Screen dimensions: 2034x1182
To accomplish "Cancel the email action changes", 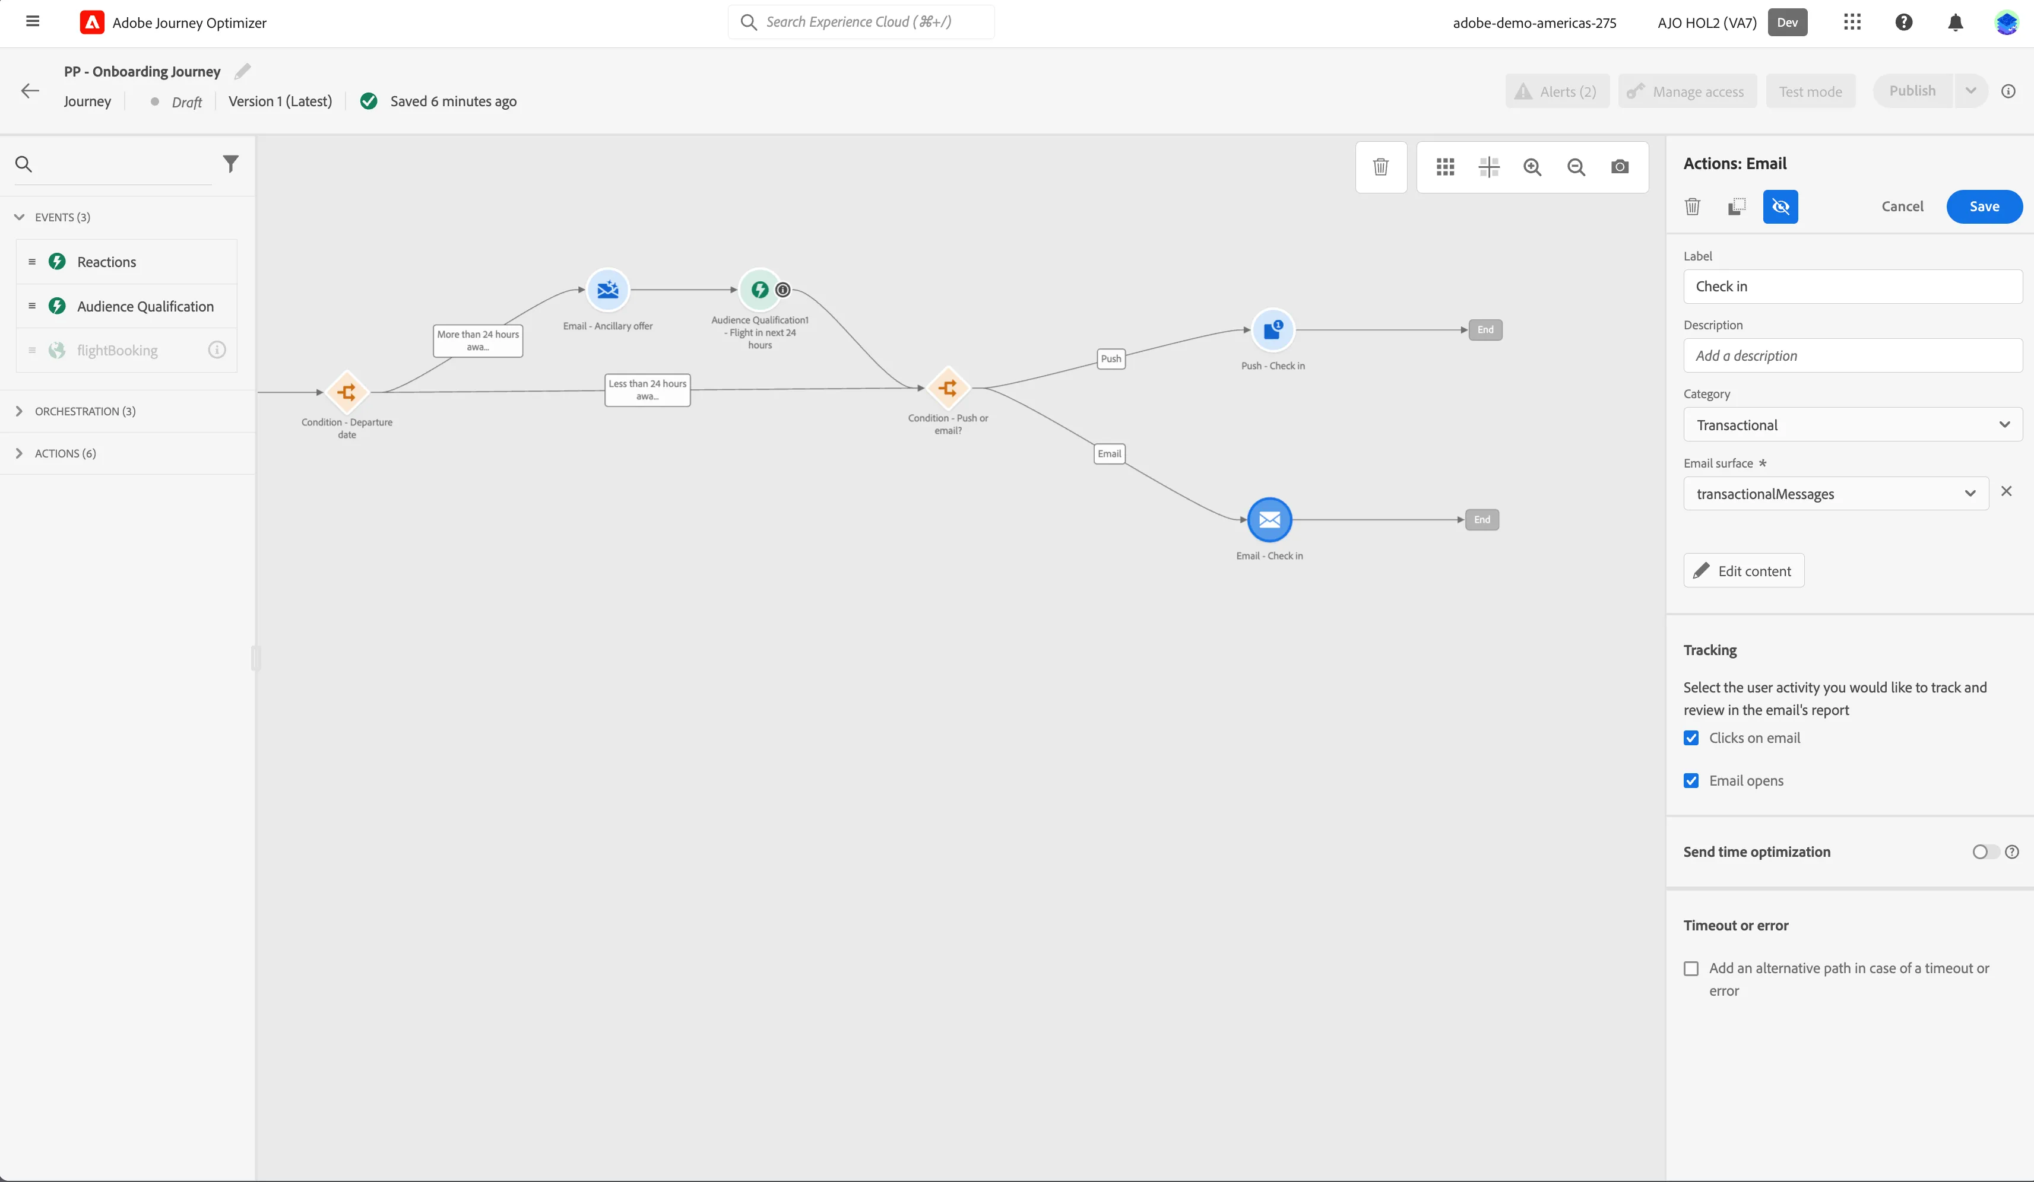I will 1902,206.
